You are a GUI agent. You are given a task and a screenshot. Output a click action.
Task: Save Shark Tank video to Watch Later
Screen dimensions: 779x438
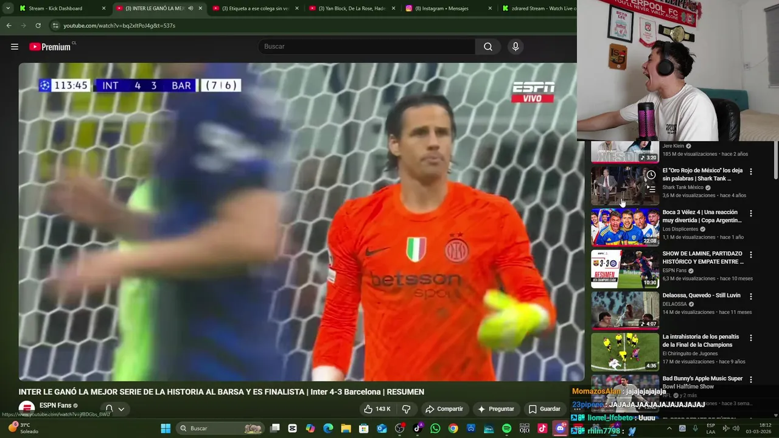(651, 175)
